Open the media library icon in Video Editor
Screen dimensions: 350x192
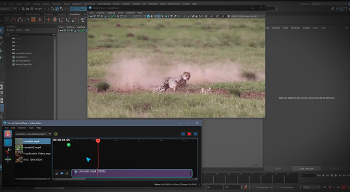point(8,134)
